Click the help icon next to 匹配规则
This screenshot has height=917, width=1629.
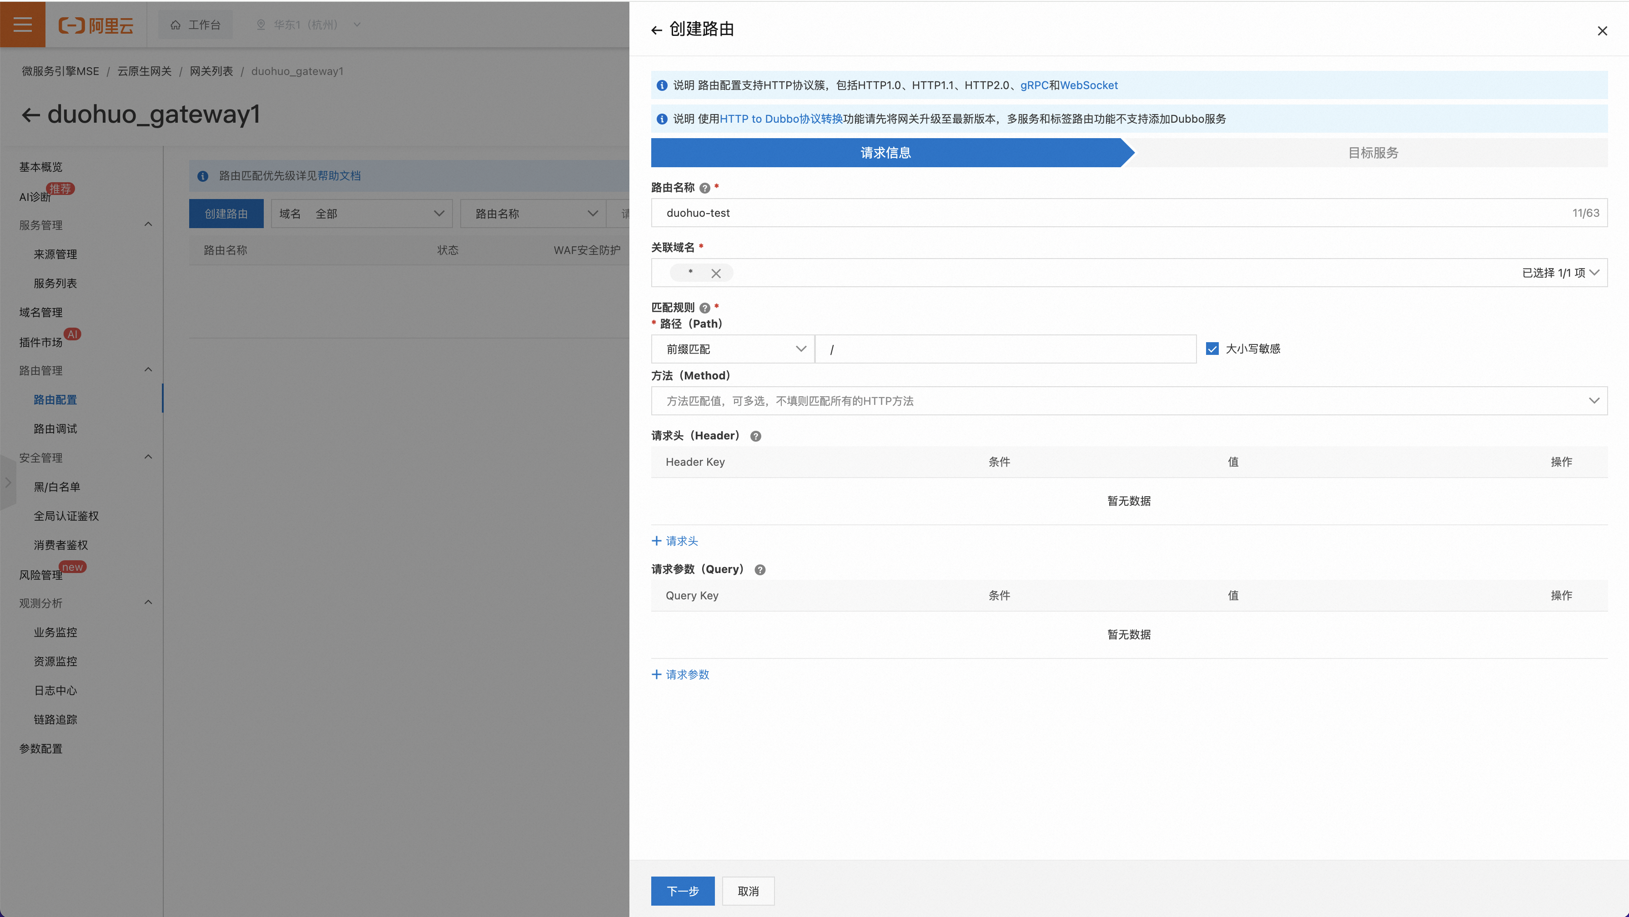coord(704,309)
